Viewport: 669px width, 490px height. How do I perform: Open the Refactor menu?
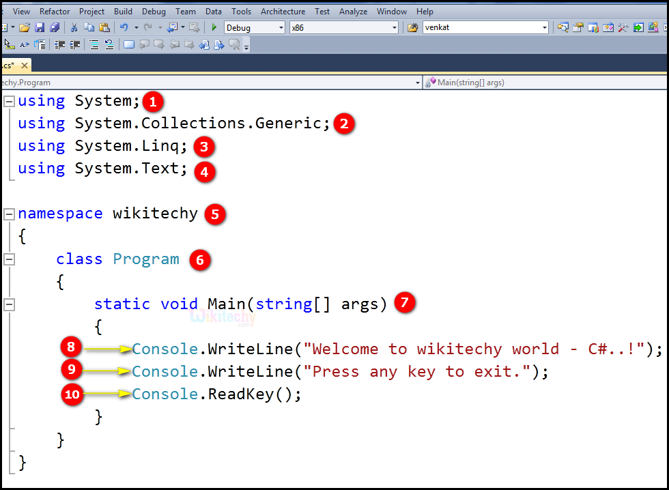54,11
